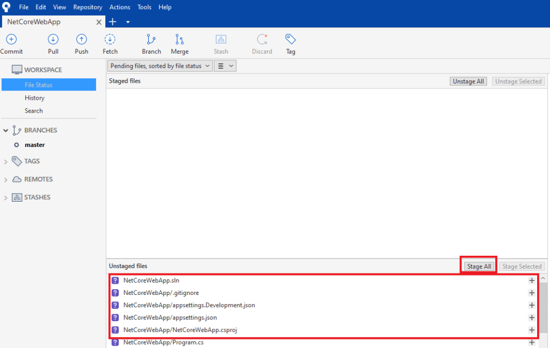This screenshot has height=348, width=550.
Task: Expand the TAGS section
Action: coord(6,161)
